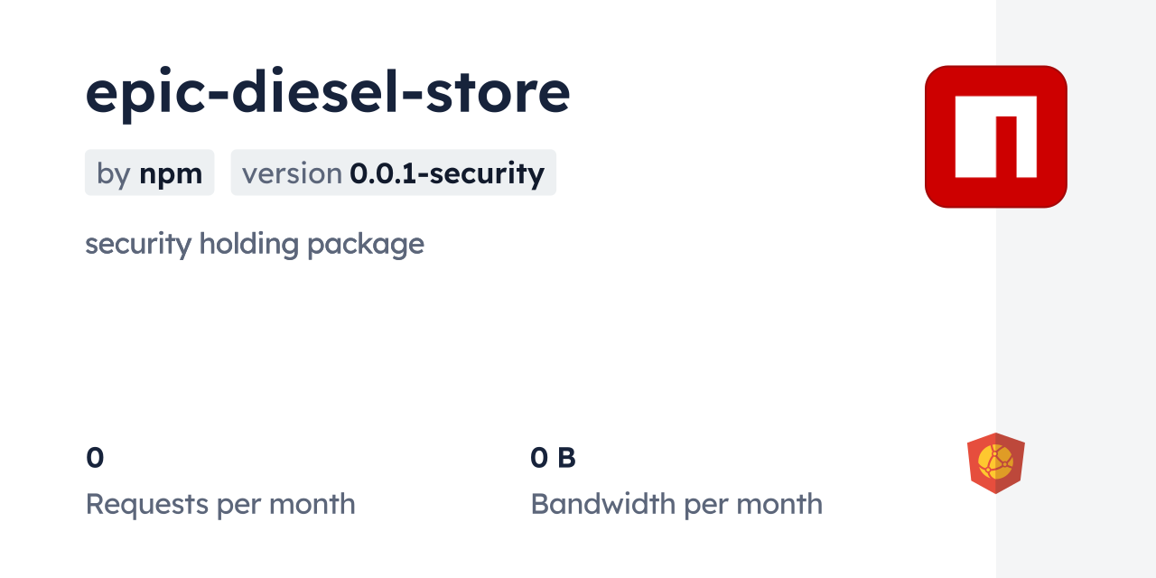Click the 'security holding package' description
1156x578 pixels.
click(254, 244)
